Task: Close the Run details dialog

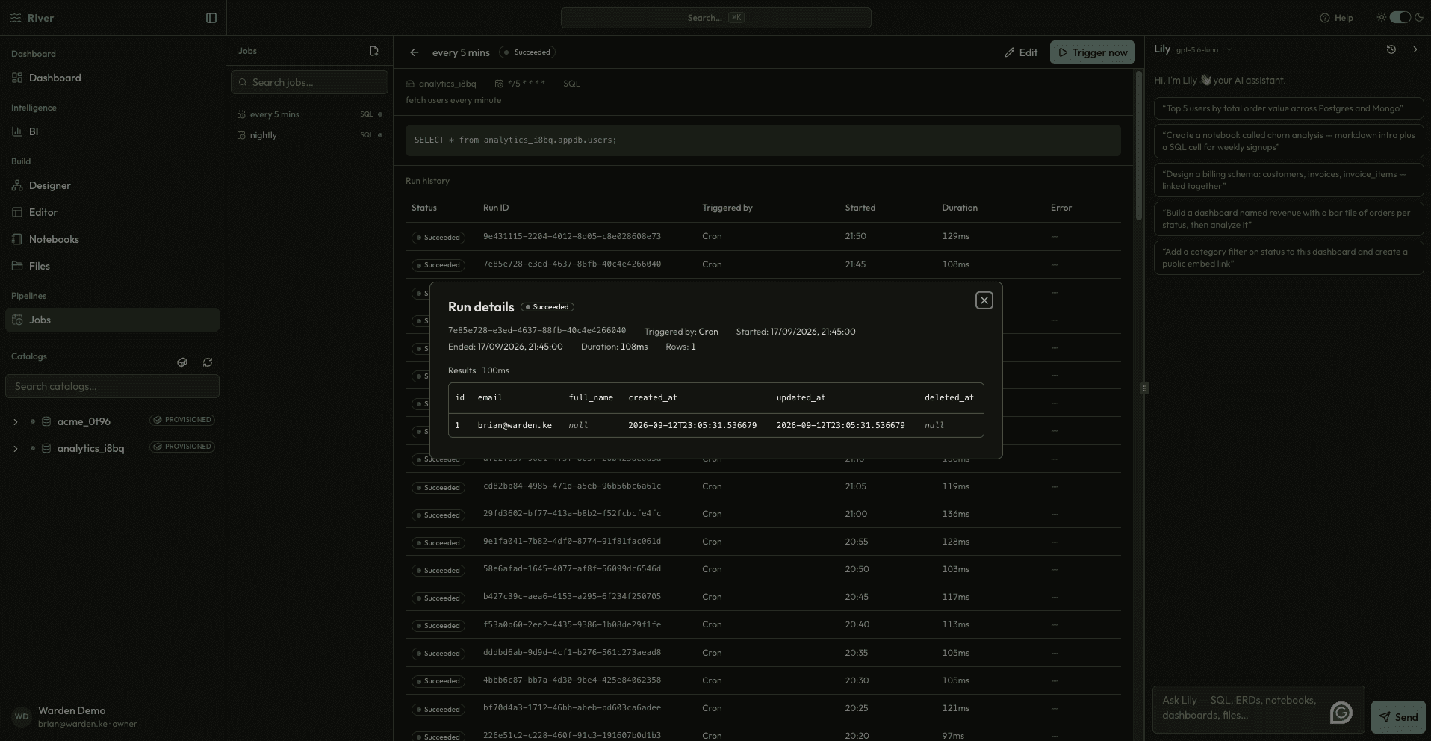Action: point(984,300)
